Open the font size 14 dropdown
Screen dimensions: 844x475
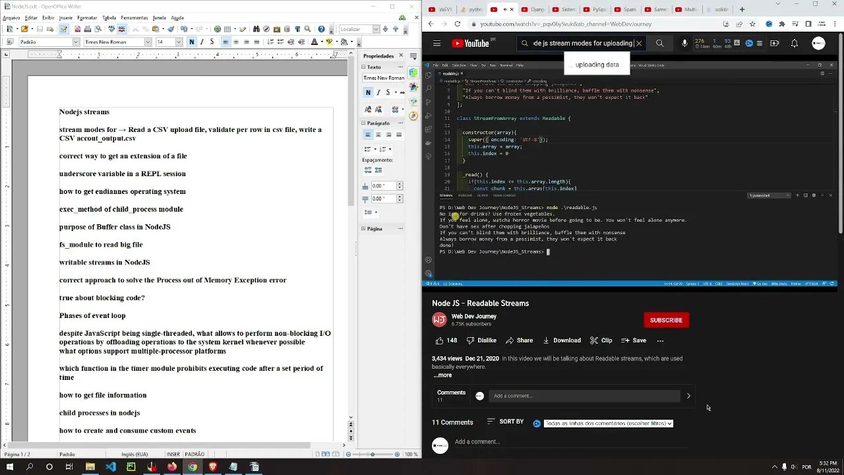pos(179,42)
